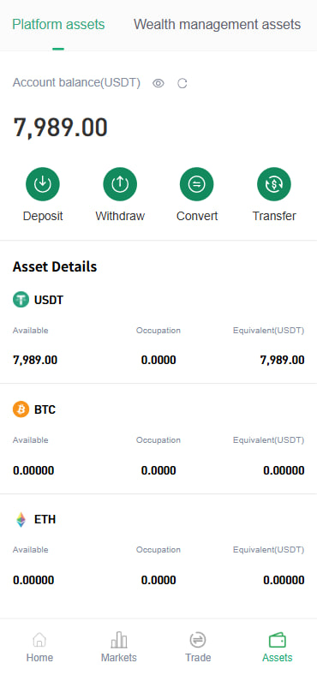
Task: Click the ETH coin icon
Action: [21, 520]
